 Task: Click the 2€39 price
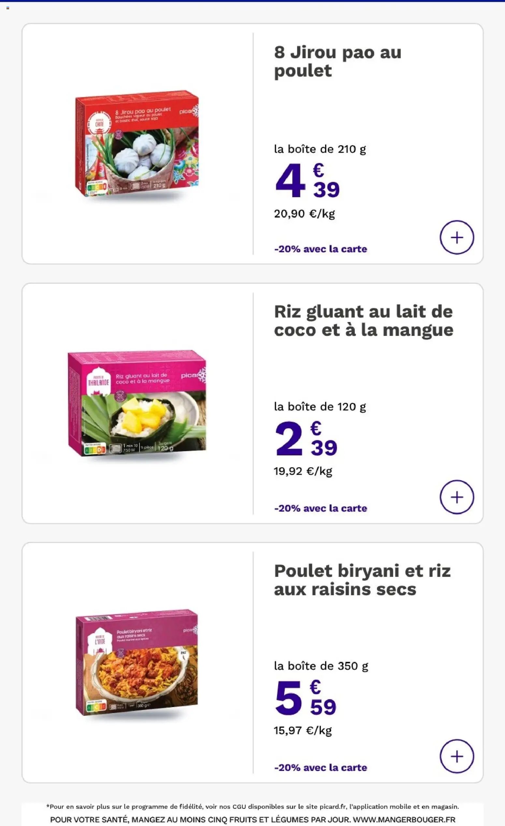click(306, 439)
